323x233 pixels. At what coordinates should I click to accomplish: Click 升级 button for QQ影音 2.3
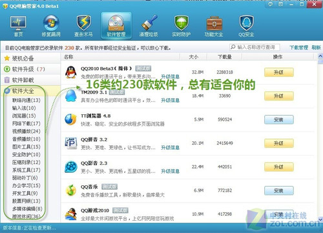pos(279,167)
